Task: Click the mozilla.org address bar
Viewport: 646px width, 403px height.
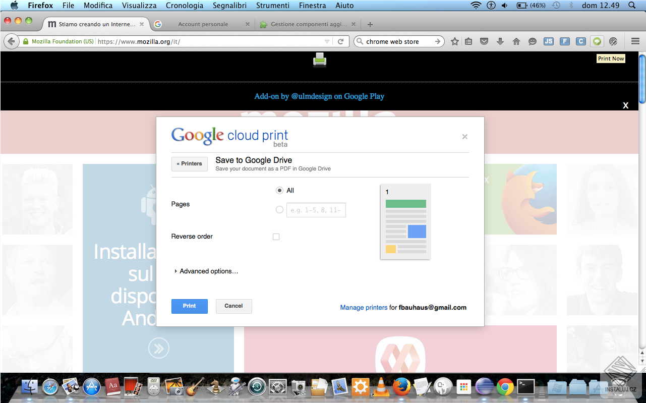Action: coord(209,41)
